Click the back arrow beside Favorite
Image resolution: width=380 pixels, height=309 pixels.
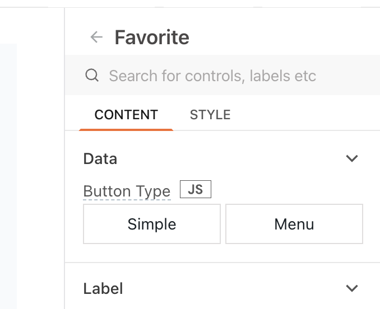(96, 38)
